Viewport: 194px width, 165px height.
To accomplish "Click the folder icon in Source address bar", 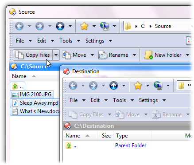I will coord(128,26).
